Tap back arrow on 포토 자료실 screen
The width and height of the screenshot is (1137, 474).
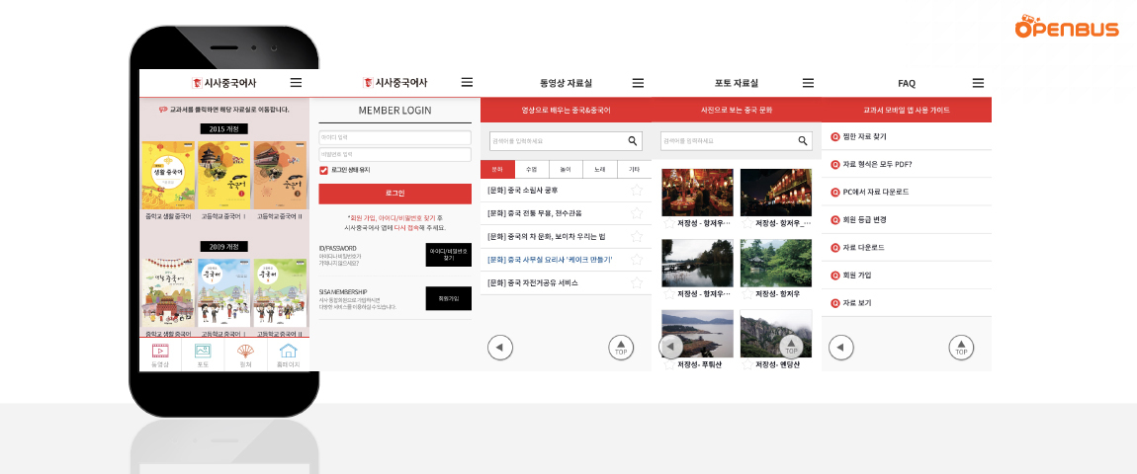(x=670, y=347)
